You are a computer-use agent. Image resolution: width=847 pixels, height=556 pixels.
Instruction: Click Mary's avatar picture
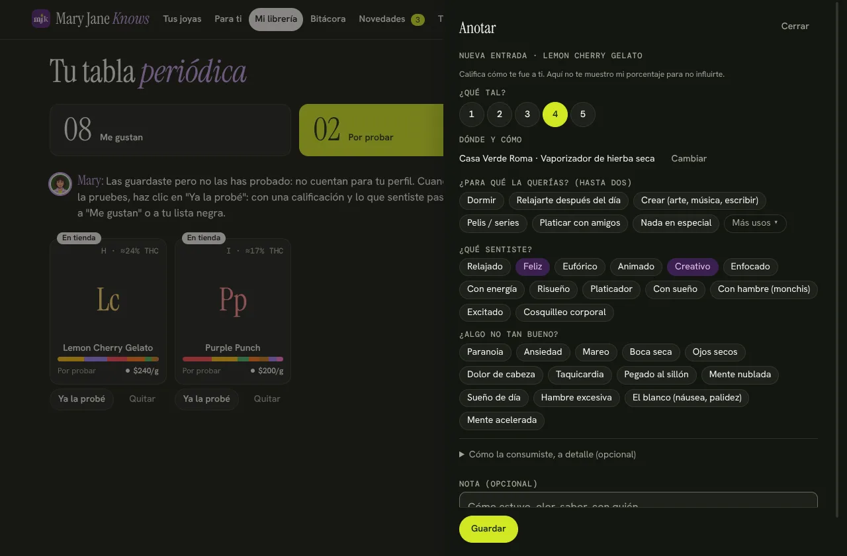60,184
